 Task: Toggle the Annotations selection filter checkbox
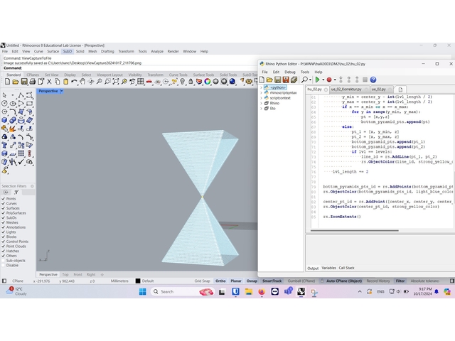tap(4, 227)
